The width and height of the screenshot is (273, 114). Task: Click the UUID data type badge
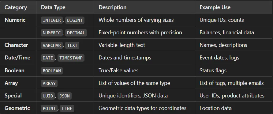pos(48,96)
